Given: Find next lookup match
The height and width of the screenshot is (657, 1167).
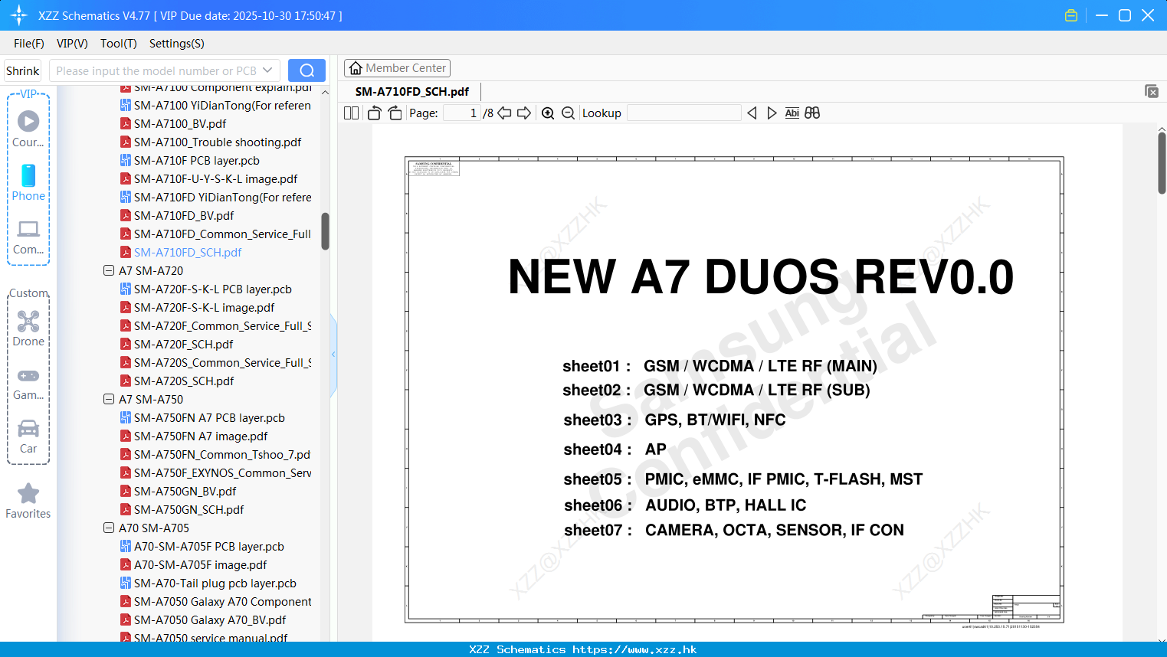Looking at the screenshot, I should coord(772,113).
